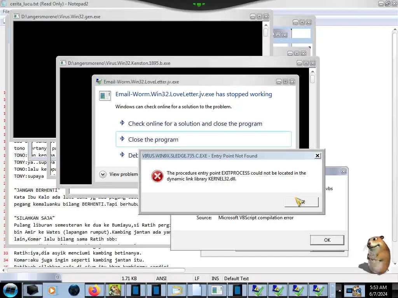This screenshot has height=298, width=398.
Task: Close the script error dialog behind
Action: point(344,171)
